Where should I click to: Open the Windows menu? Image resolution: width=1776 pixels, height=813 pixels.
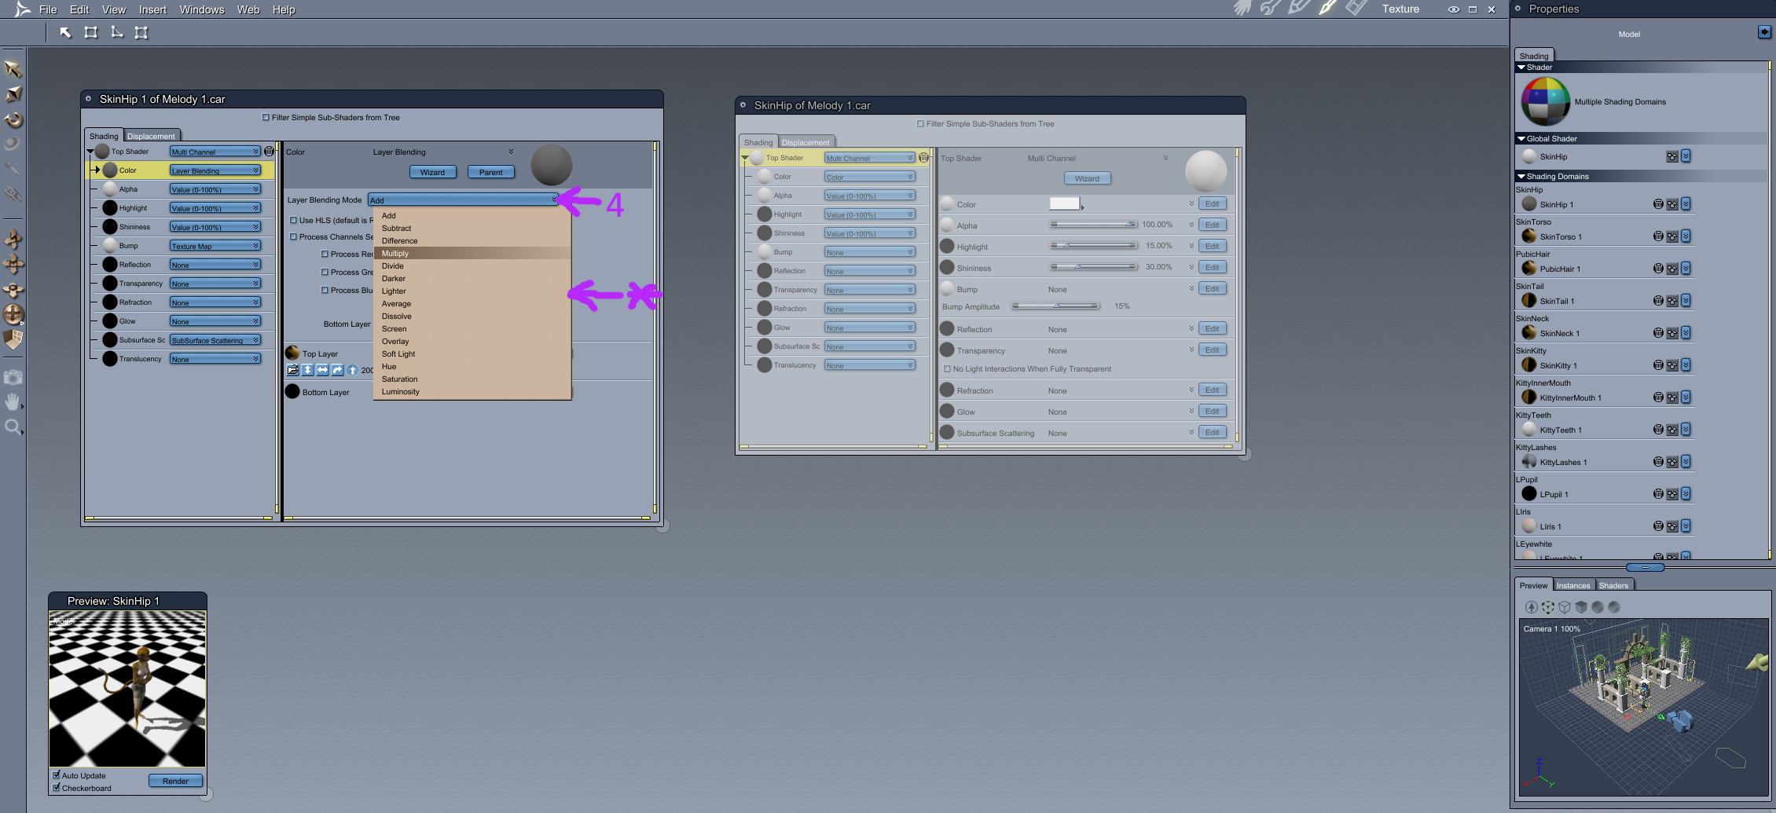(x=202, y=9)
